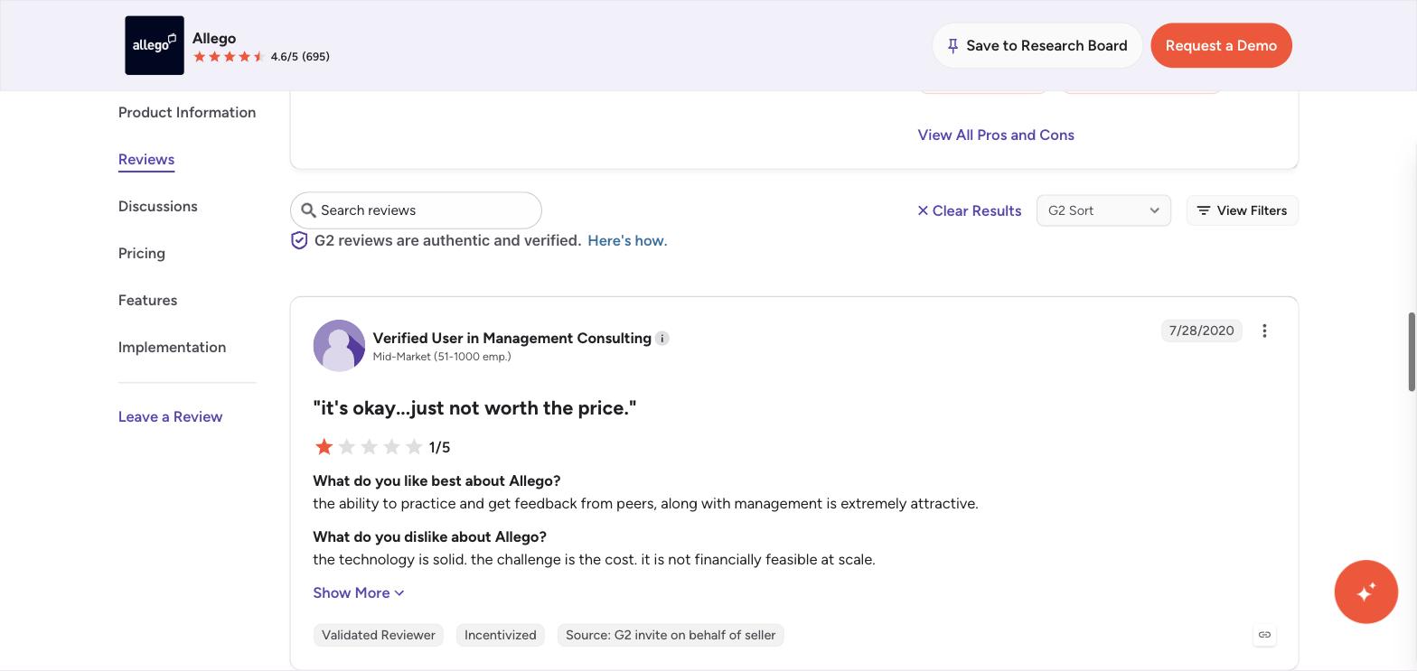Copy the review link via chain icon
Image resolution: width=1417 pixels, height=671 pixels.
tap(1264, 635)
